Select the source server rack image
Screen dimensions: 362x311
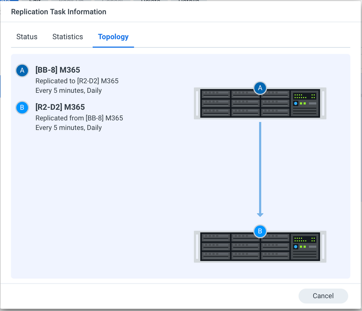(260, 103)
